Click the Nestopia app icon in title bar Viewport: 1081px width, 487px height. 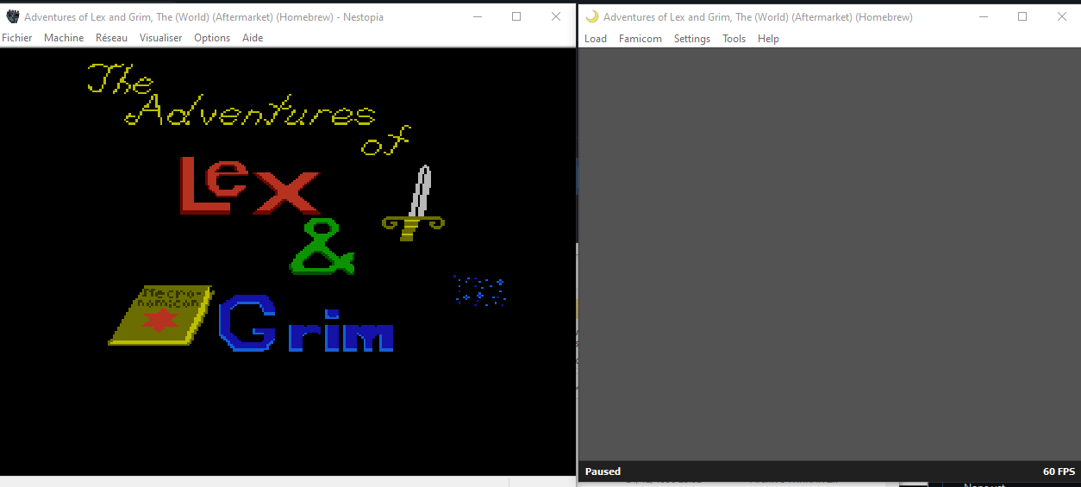(x=12, y=16)
